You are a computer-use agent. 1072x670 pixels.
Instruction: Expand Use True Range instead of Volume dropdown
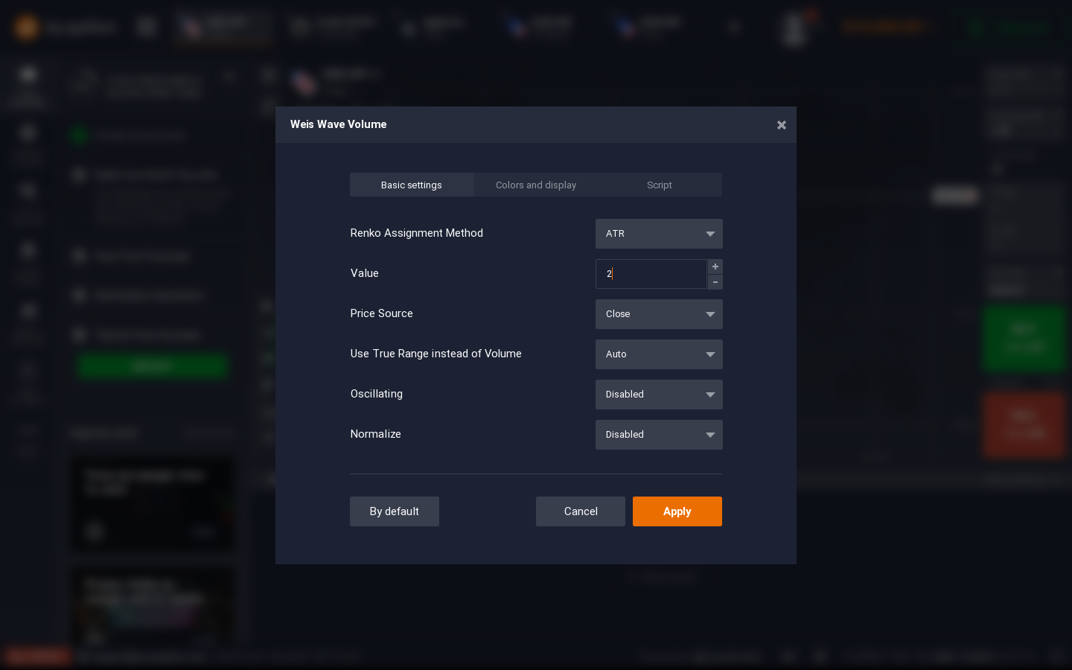pos(659,354)
